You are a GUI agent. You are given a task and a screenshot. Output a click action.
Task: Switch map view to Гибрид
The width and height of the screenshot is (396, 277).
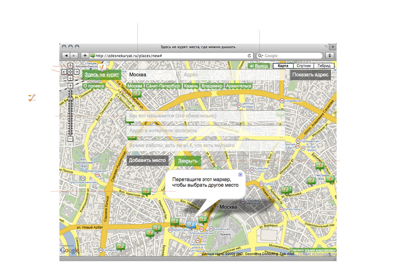point(324,66)
